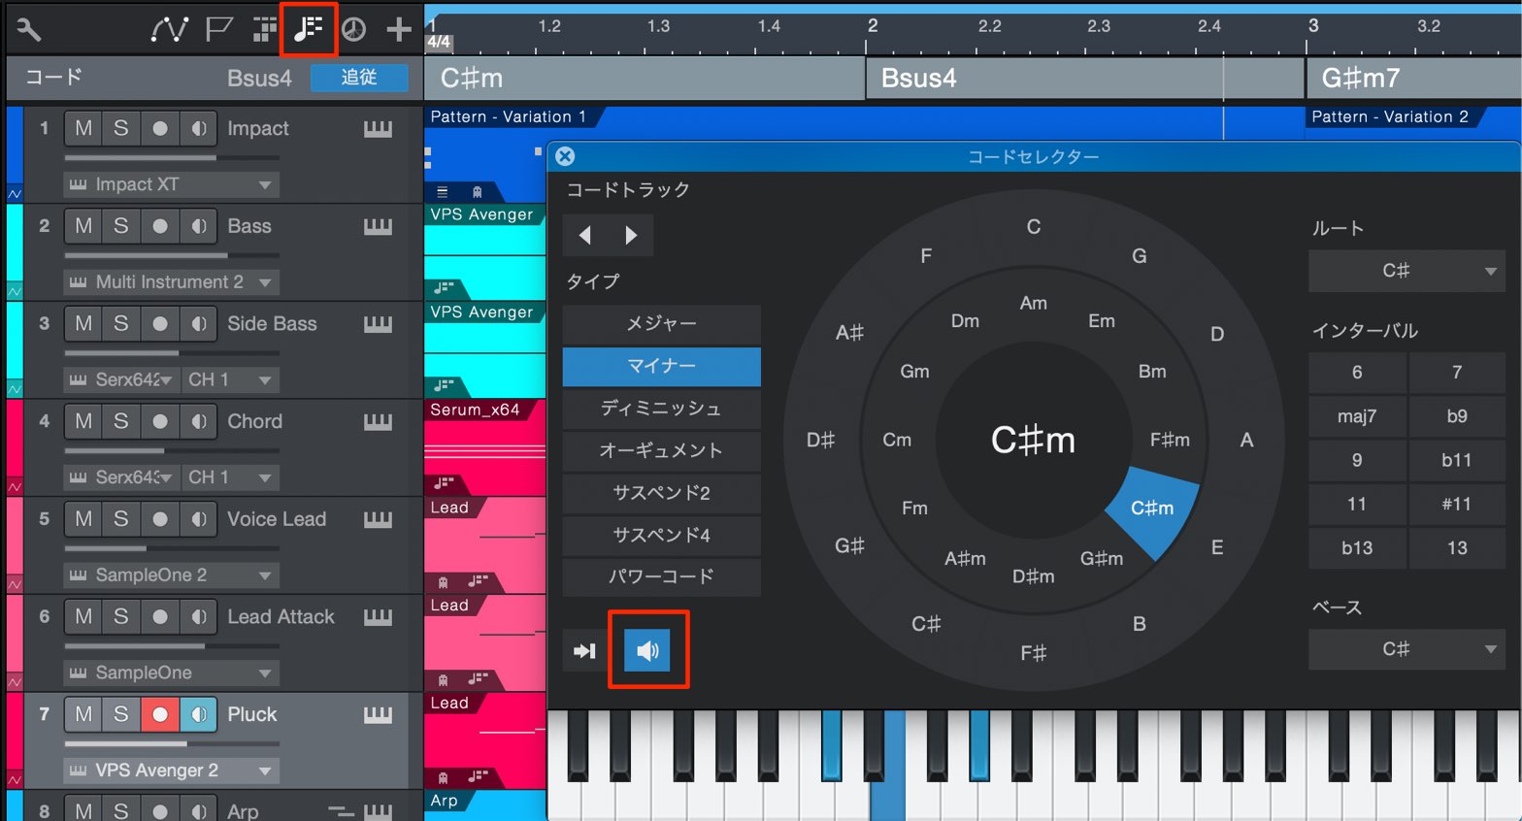Toggle the 追従 follow button

coord(359,78)
